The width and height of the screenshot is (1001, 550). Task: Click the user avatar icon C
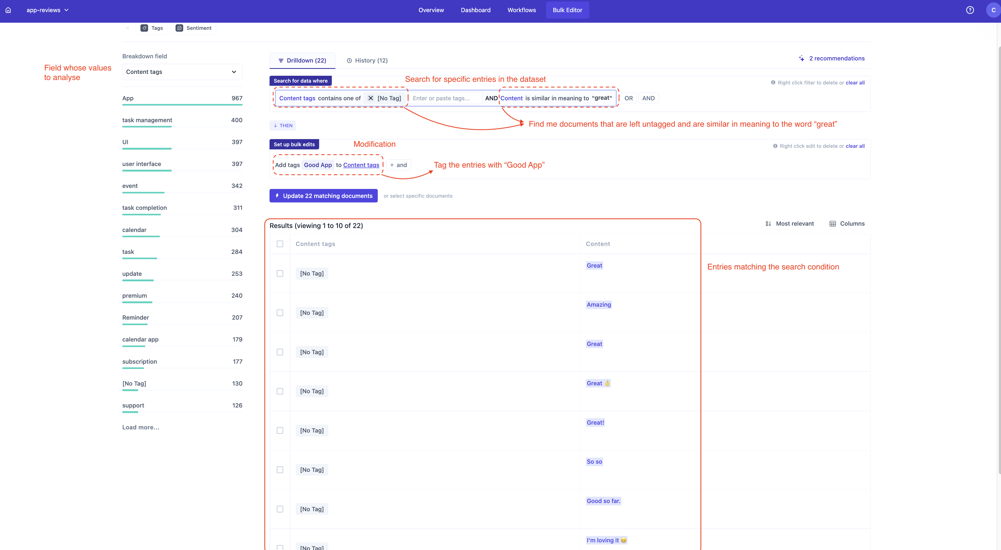coord(993,10)
